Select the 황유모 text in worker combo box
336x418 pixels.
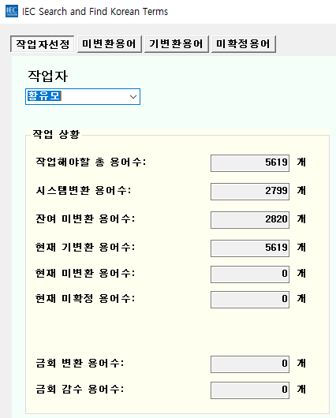44,95
